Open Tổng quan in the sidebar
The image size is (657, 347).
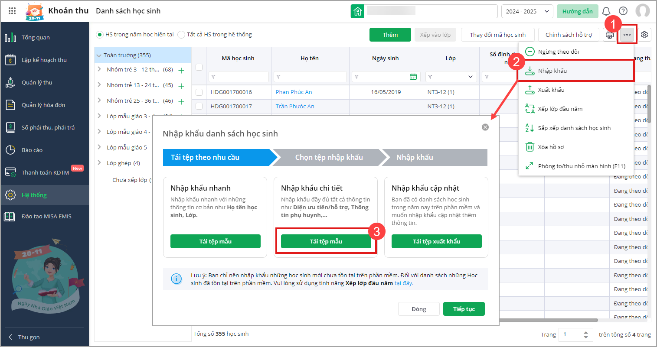click(x=45, y=37)
